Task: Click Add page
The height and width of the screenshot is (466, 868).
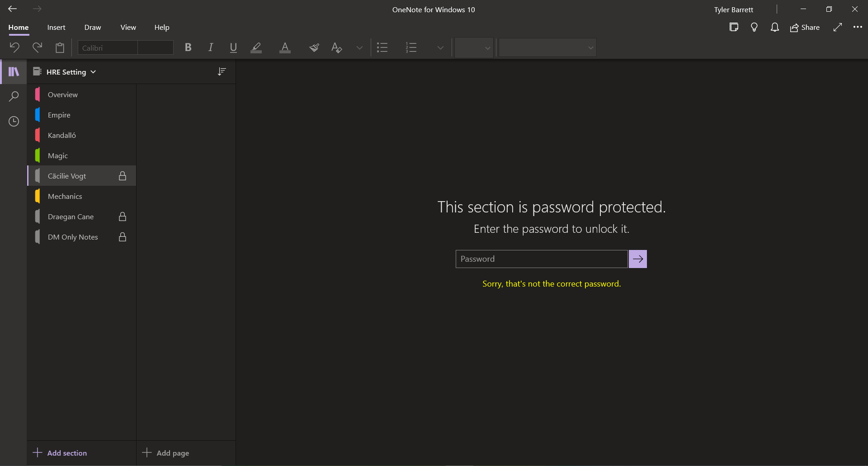Action: coord(166,453)
